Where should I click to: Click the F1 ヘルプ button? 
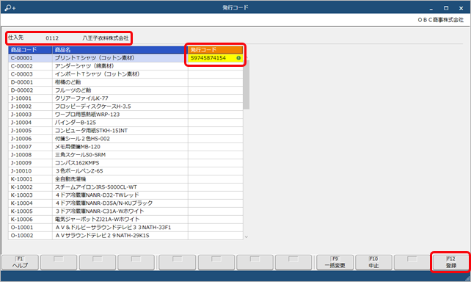pyautogui.click(x=20, y=262)
